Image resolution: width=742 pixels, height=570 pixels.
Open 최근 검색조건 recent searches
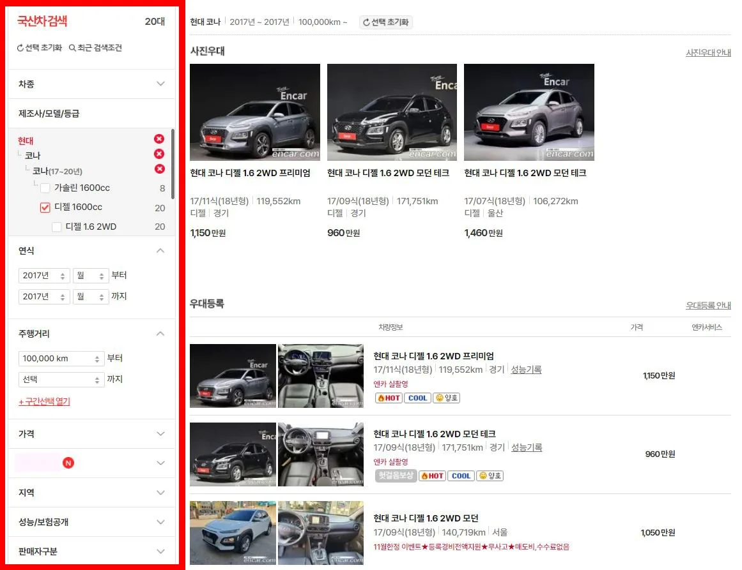tap(96, 48)
